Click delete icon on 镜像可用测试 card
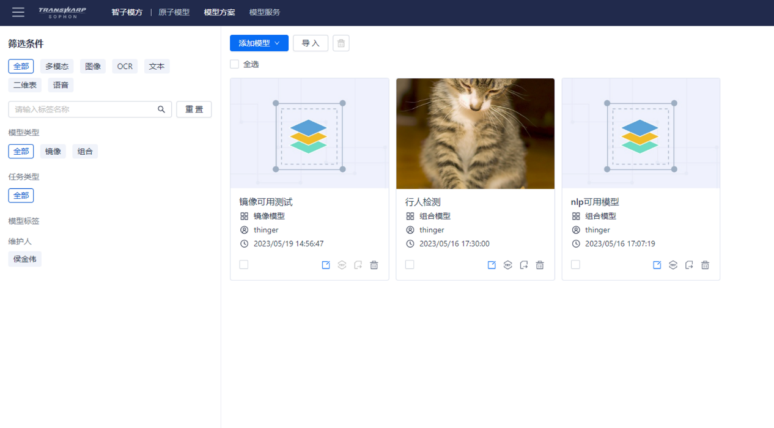 point(374,265)
